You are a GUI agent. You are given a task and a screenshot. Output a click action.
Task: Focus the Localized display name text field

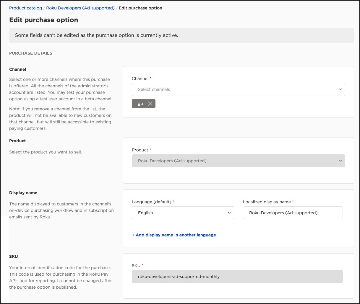(293, 213)
